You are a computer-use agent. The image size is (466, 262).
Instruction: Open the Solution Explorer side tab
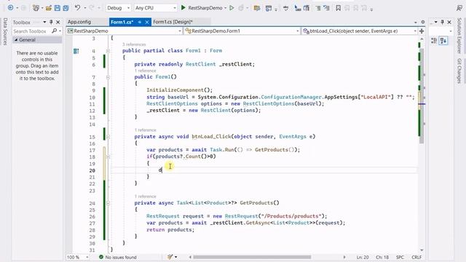tap(459, 36)
